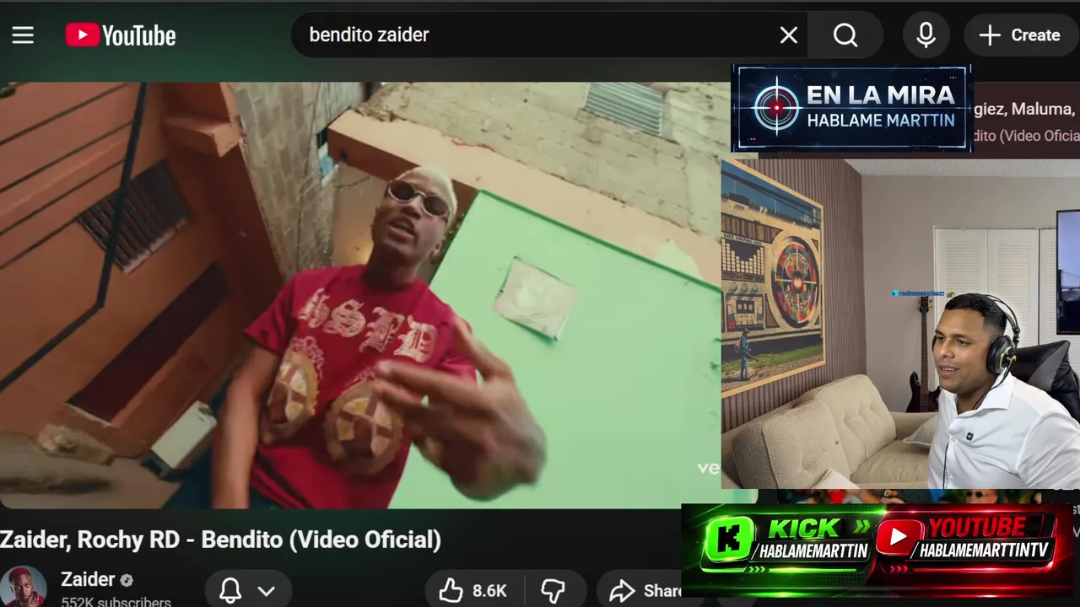
Task: Click the magnifying glass search button
Action: pyautogui.click(x=845, y=35)
